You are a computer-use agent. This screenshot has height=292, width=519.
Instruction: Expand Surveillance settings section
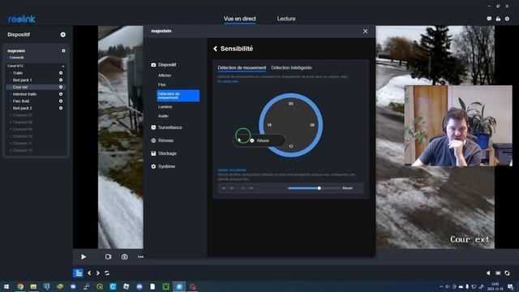166,127
